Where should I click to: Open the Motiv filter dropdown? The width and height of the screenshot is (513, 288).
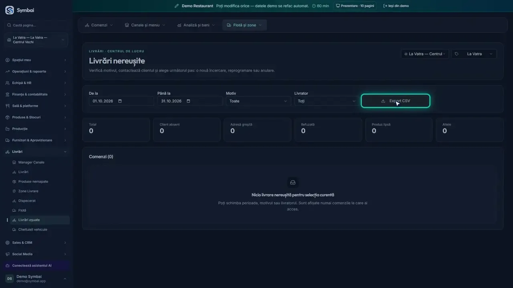point(259,101)
